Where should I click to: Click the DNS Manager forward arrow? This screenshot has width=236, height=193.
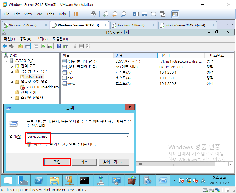[11, 46]
